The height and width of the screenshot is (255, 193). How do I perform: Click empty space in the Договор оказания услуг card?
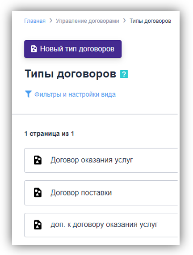point(155,160)
